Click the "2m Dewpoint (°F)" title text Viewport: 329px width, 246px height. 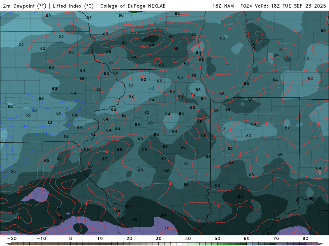tap(25, 6)
